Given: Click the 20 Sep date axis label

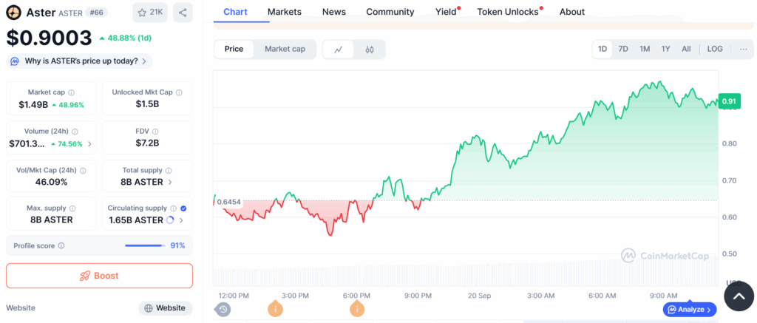Looking at the screenshot, I should 479,296.
